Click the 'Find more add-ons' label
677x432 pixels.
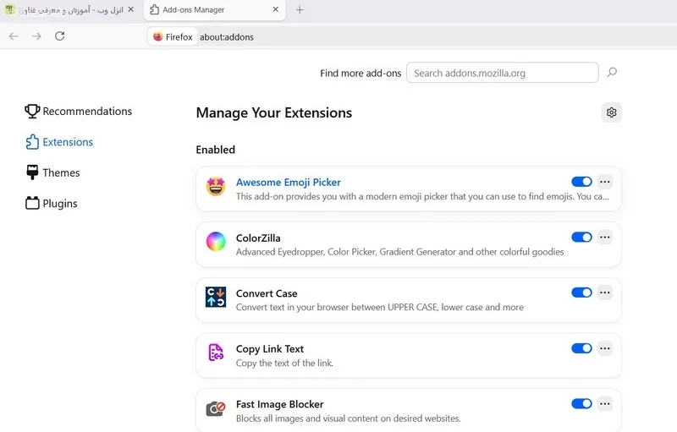pyautogui.click(x=361, y=74)
